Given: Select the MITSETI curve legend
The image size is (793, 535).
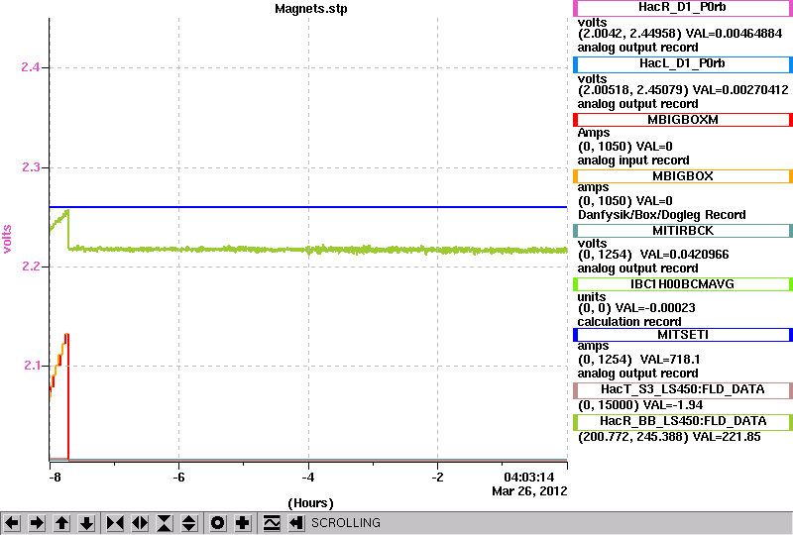Looking at the screenshot, I should [x=683, y=335].
